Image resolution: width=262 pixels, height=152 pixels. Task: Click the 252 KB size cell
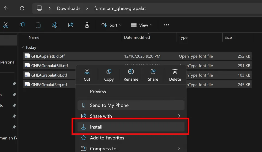244,56
